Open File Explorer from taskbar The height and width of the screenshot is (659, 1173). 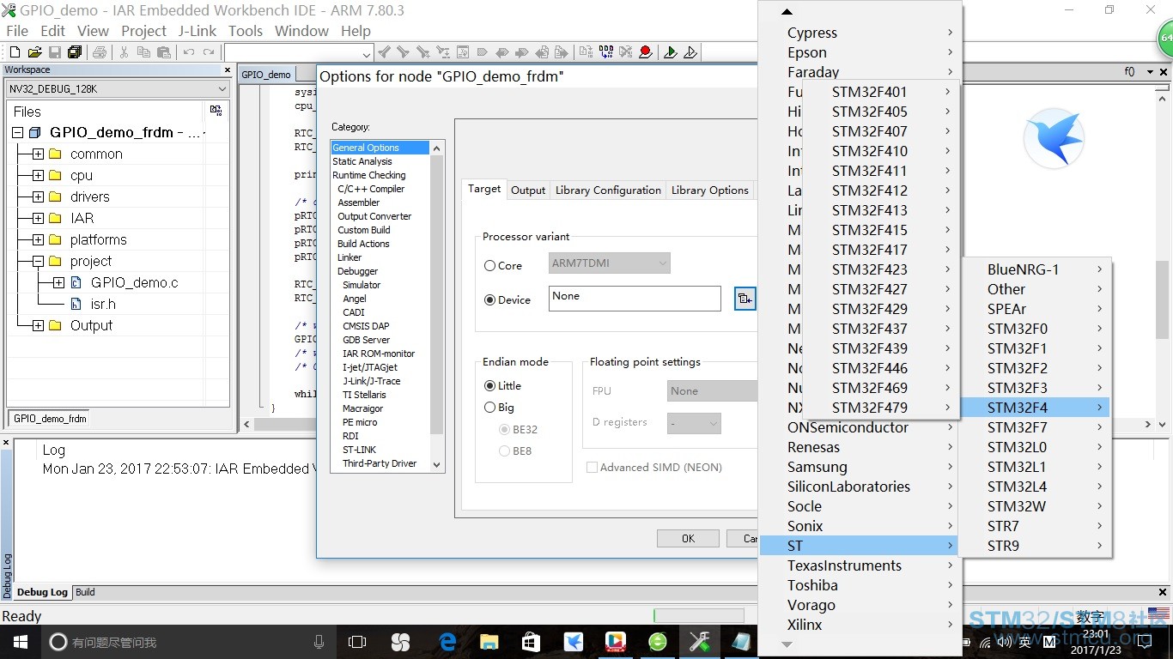489,641
